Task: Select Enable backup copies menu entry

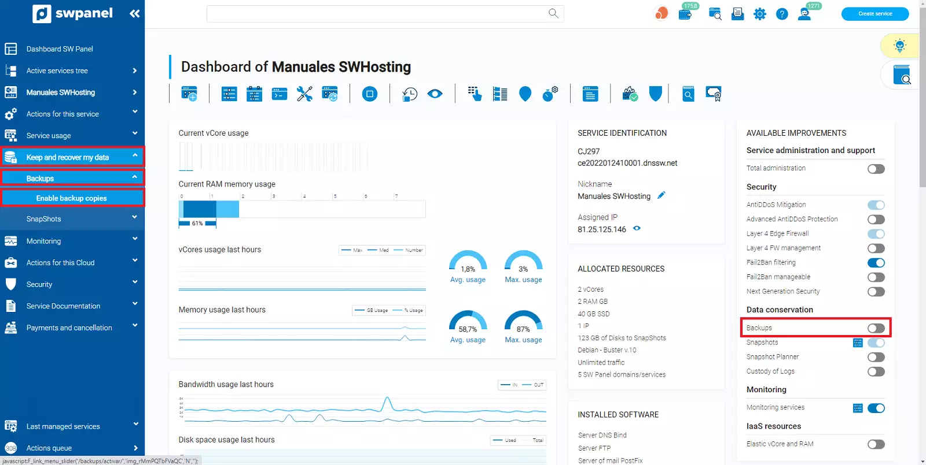Action: 72,198
